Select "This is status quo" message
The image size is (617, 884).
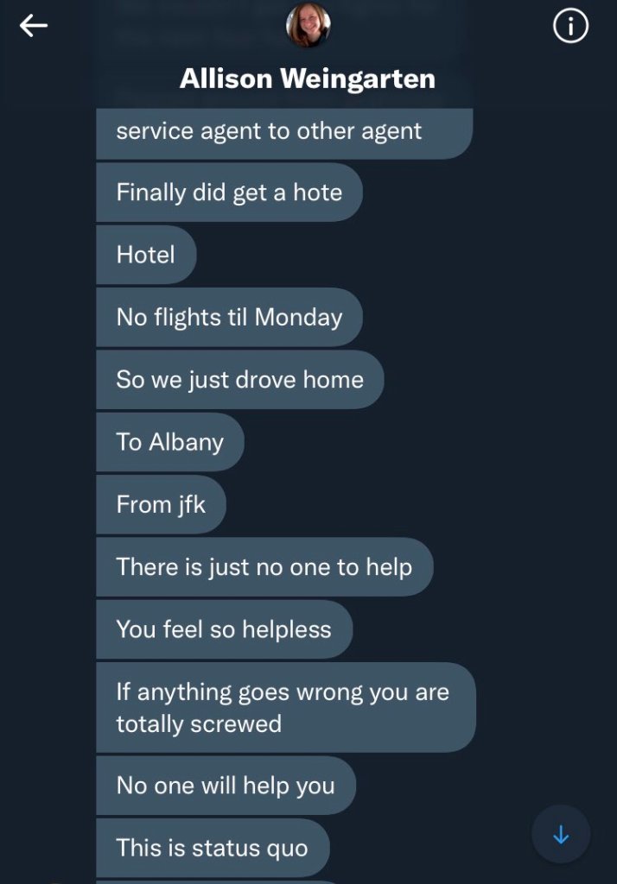coord(213,848)
